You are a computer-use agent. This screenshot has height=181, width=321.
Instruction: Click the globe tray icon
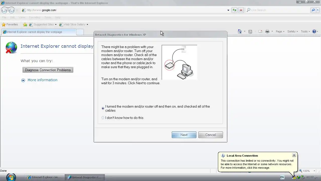[x=298, y=177]
